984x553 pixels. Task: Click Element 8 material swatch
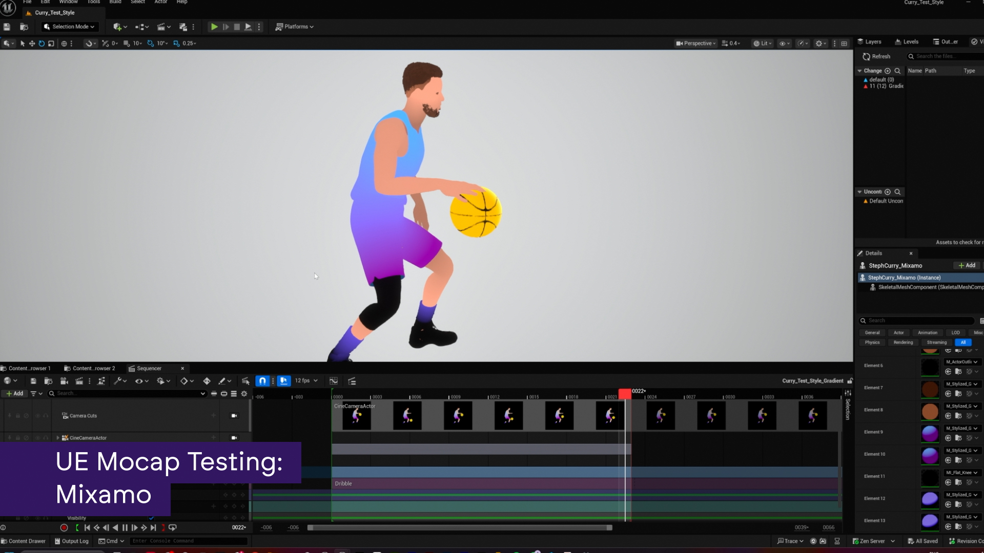[930, 411]
